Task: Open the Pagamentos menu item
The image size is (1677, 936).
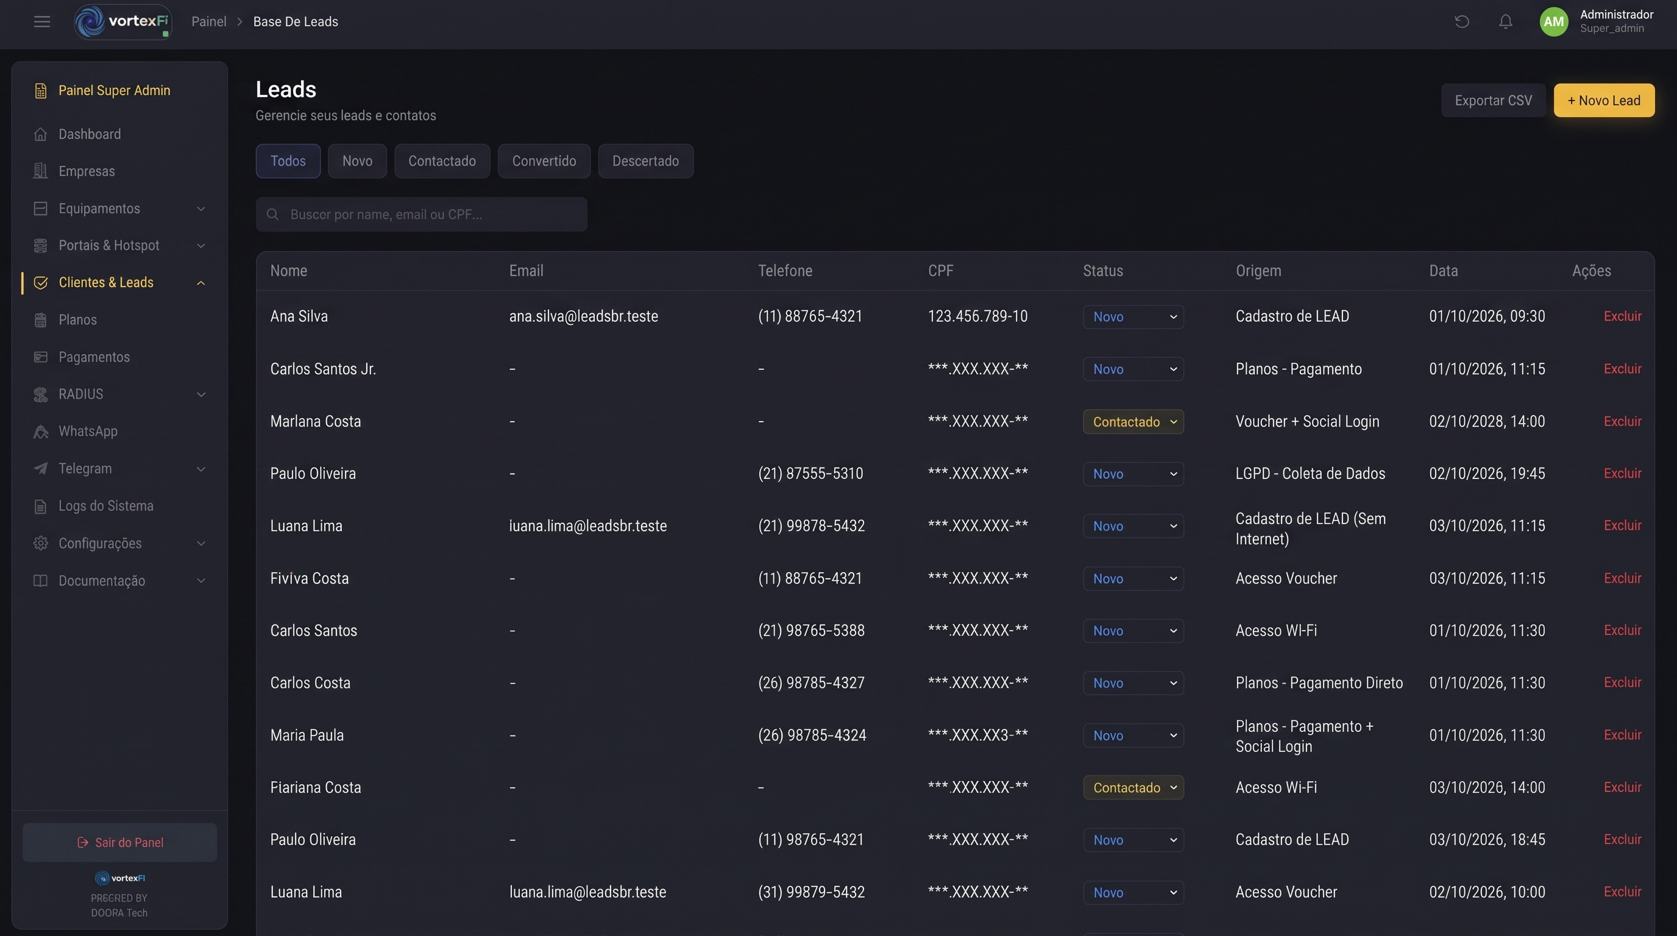Action: pos(120,356)
